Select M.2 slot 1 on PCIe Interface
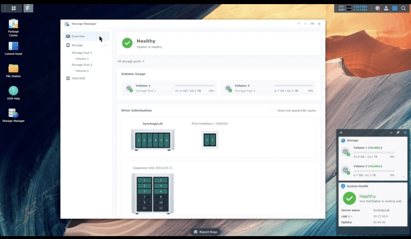The width and height of the screenshot is (411, 239). click(x=207, y=140)
